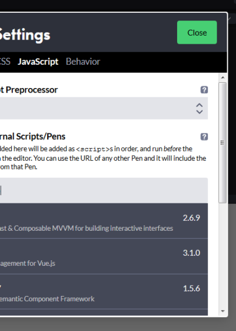Screen dimensions: 236x331
Task: Switch to the CSS tab
Action: (x=5, y=62)
